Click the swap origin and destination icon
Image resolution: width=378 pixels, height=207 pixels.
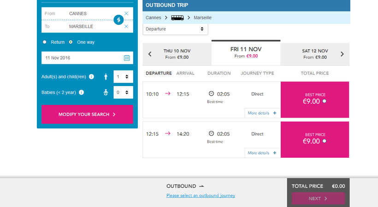(118, 20)
